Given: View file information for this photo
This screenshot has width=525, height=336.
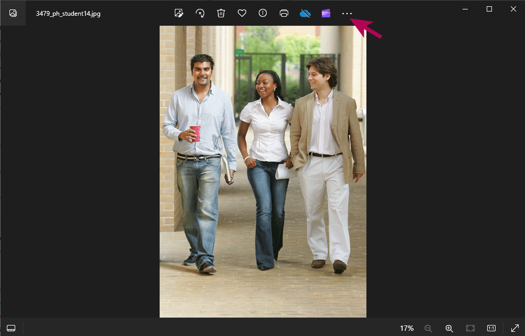Looking at the screenshot, I should (x=262, y=13).
